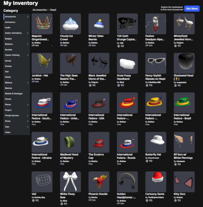Click the Kitty Ears title text

pos(179,194)
